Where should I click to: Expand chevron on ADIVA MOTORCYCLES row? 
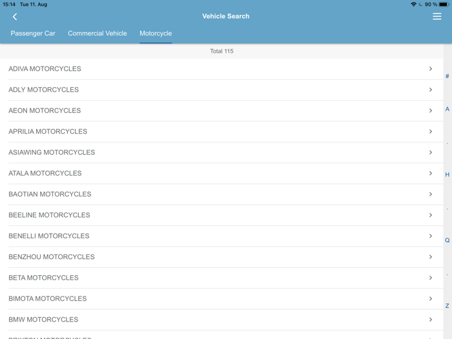point(431,69)
